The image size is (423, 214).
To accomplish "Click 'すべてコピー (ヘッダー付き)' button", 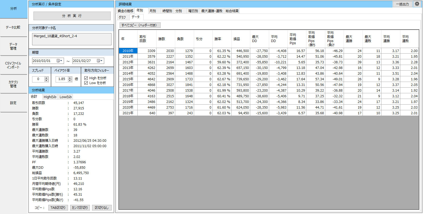I will point(140,25).
